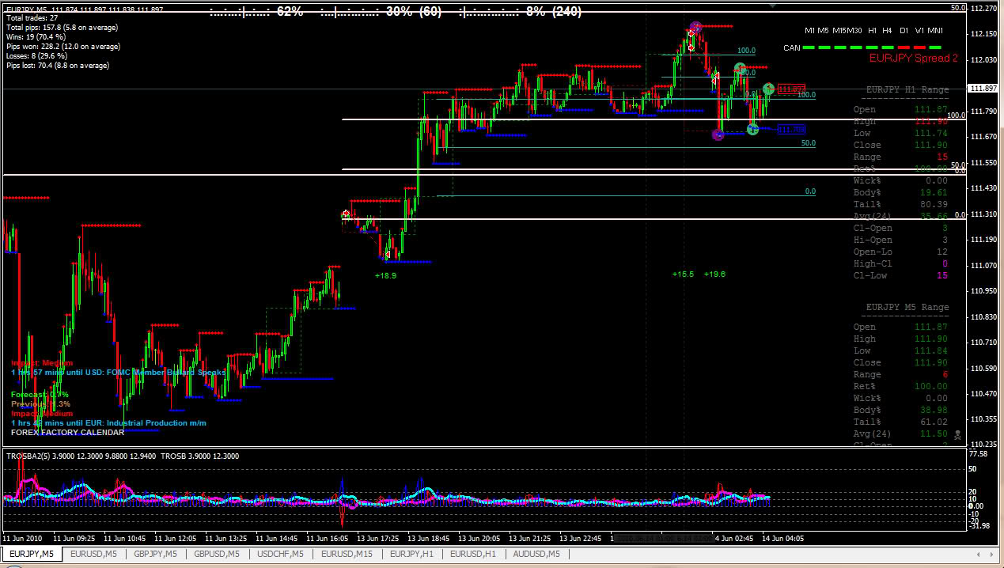The width and height of the screenshot is (1004, 568).
Task: Click the red 111.897 price label box
Action: tap(791, 89)
